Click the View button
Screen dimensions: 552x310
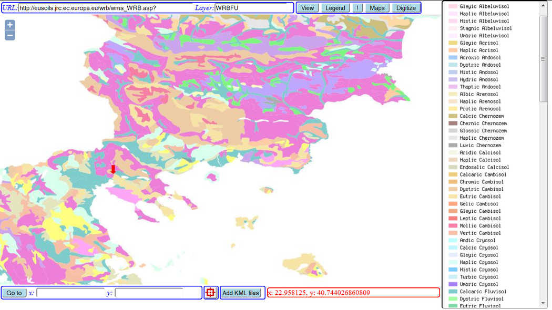click(308, 8)
